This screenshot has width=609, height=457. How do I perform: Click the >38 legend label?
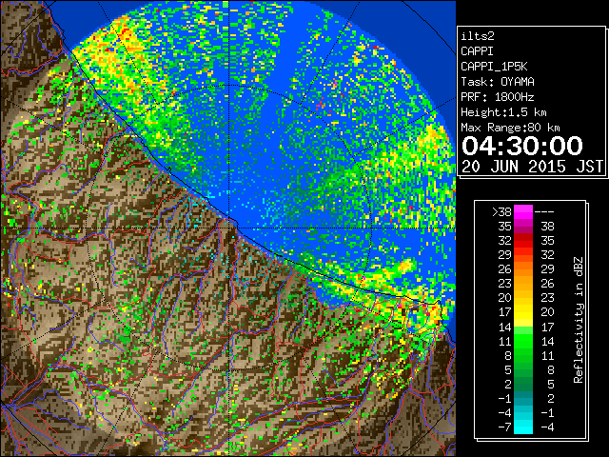(501, 212)
